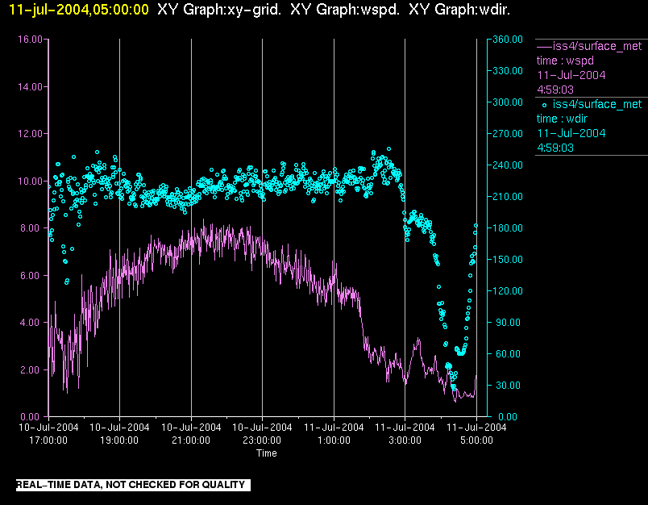
Task: Click left axis label 12.00
Action: [x=30, y=134]
